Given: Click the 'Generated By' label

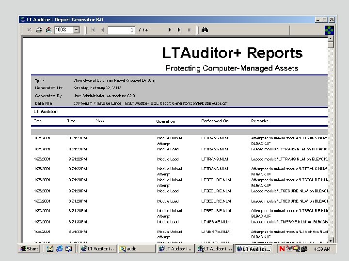Looking at the screenshot, I should click(x=48, y=96).
